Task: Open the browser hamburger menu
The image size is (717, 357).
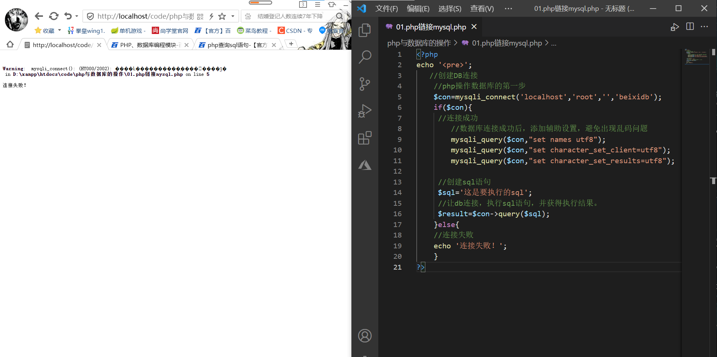Action: coord(317,4)
